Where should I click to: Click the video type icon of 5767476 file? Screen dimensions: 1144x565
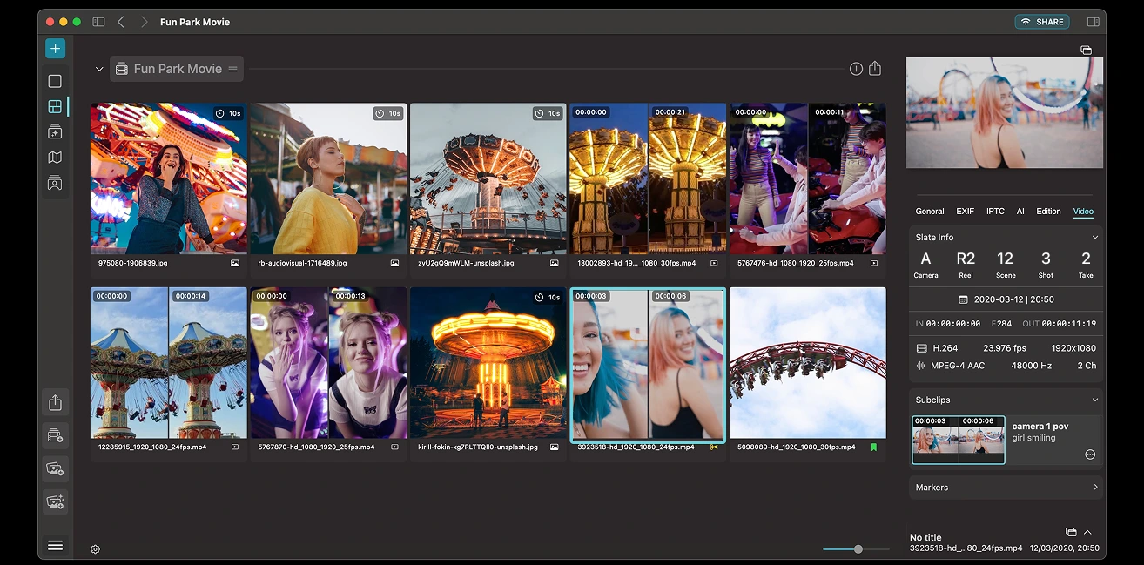coord(873,263)
